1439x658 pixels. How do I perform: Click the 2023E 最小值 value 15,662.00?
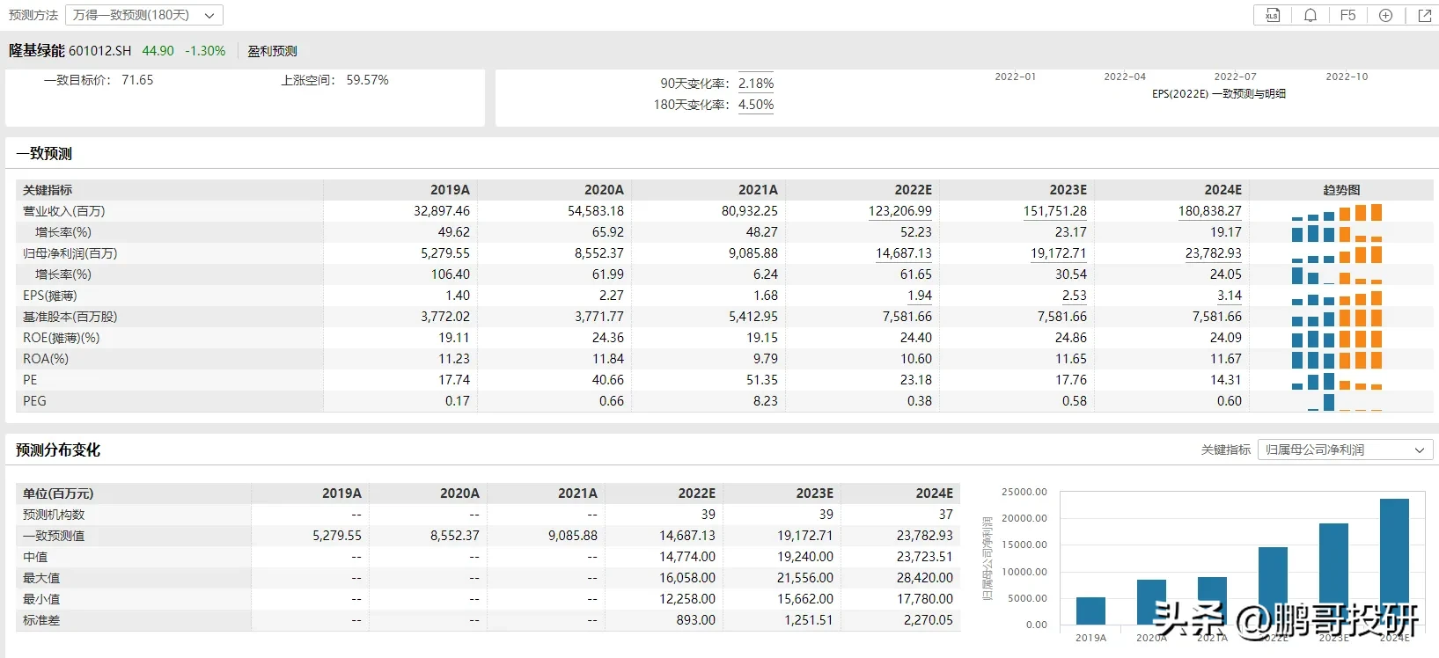tap(805, 599)
